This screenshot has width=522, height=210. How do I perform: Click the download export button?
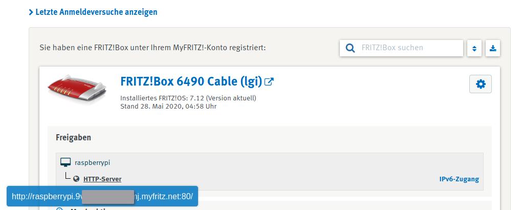point(493,49)
